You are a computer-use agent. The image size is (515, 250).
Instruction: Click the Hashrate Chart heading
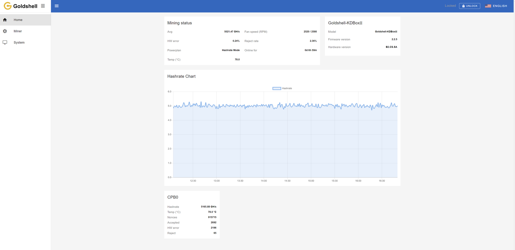(x=182, y=76)
